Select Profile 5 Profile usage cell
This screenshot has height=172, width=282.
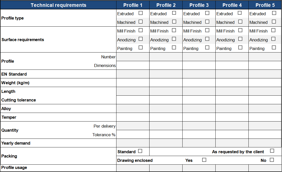coord(265,168)
